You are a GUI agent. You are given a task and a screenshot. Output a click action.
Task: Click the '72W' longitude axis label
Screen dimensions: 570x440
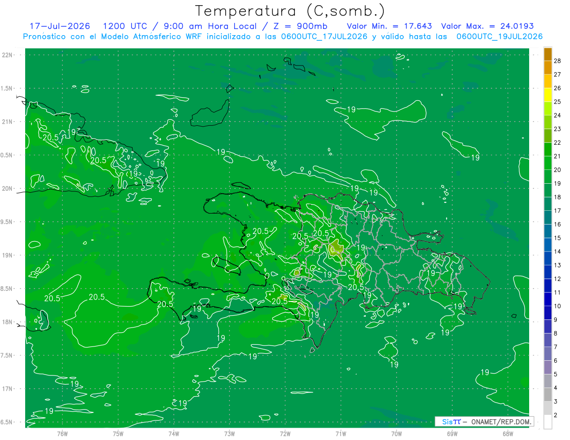285,433
